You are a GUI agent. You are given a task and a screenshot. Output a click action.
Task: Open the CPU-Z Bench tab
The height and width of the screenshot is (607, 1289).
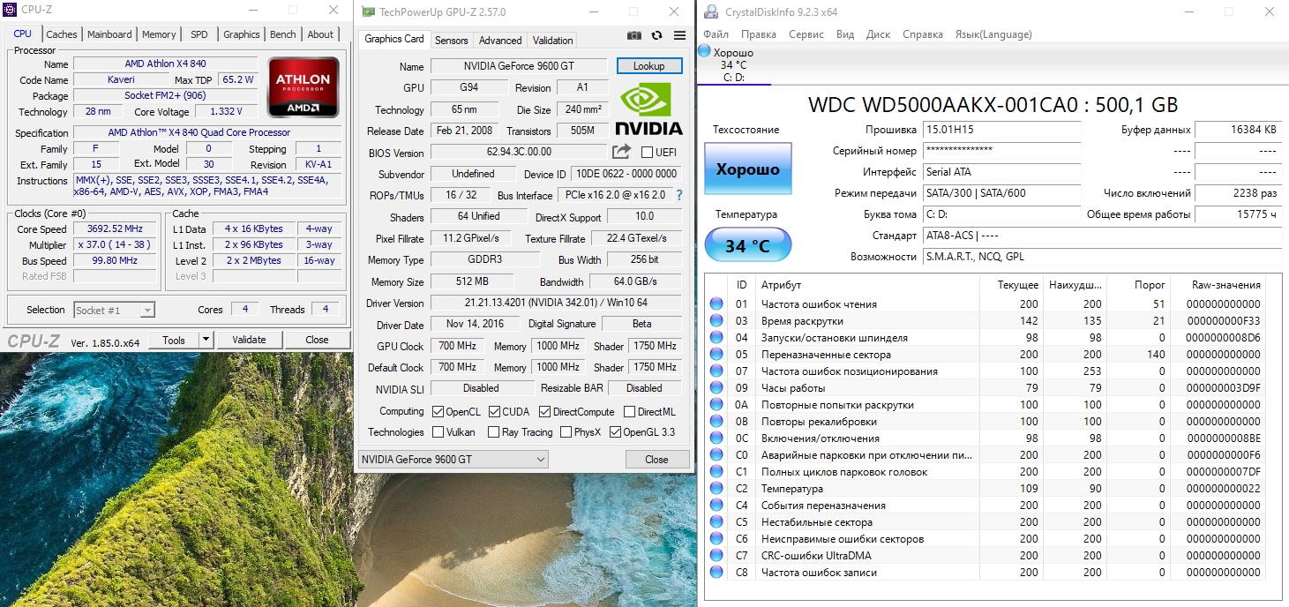[283, 34]
